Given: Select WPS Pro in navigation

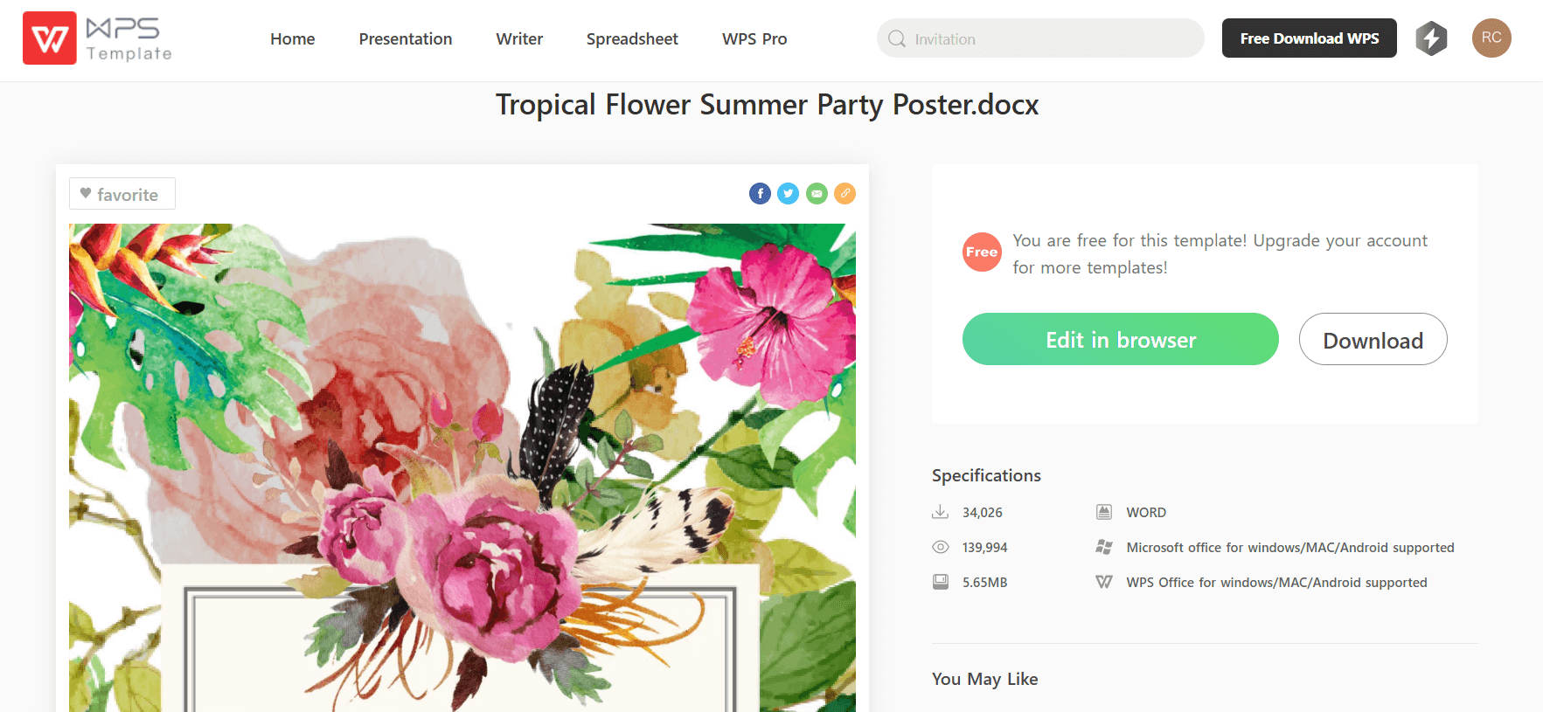Looking at the screenshot, I should (754, 38).
